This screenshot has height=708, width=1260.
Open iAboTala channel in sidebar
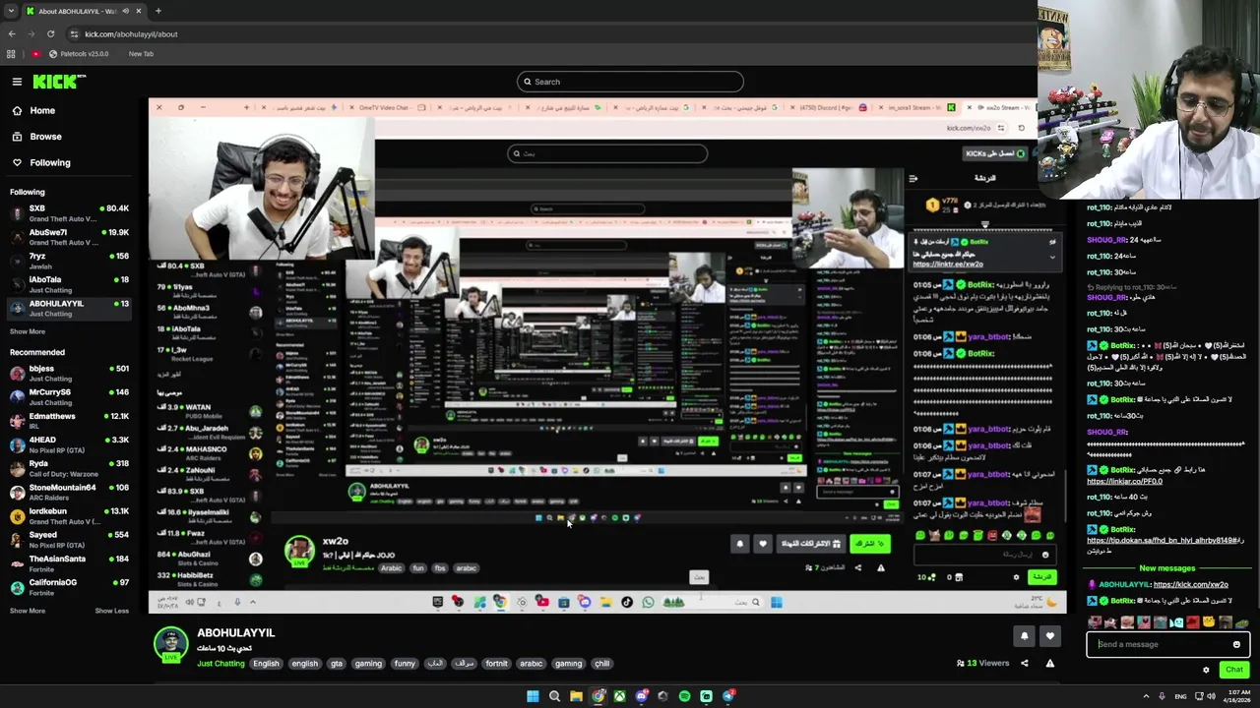tap(69, 284)
